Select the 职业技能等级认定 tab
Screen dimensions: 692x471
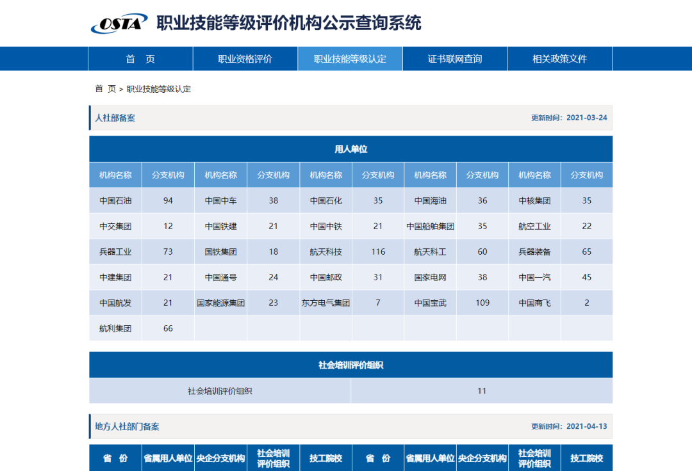[x=350, y=59]
